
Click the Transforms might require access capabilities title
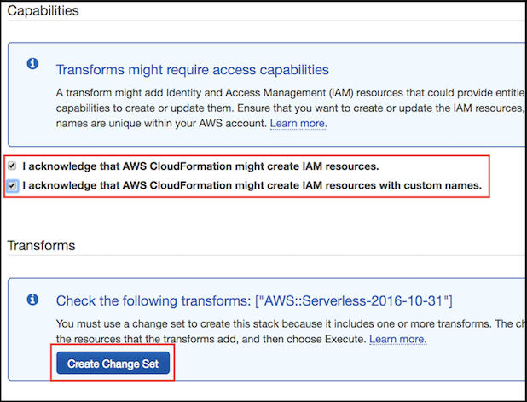(192, 70)
